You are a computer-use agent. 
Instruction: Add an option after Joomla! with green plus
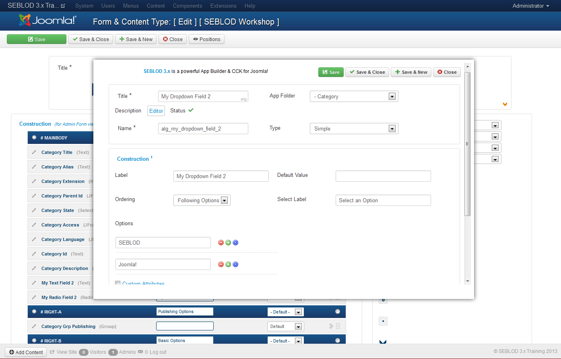pyautogui.click(x=228, y=264)
